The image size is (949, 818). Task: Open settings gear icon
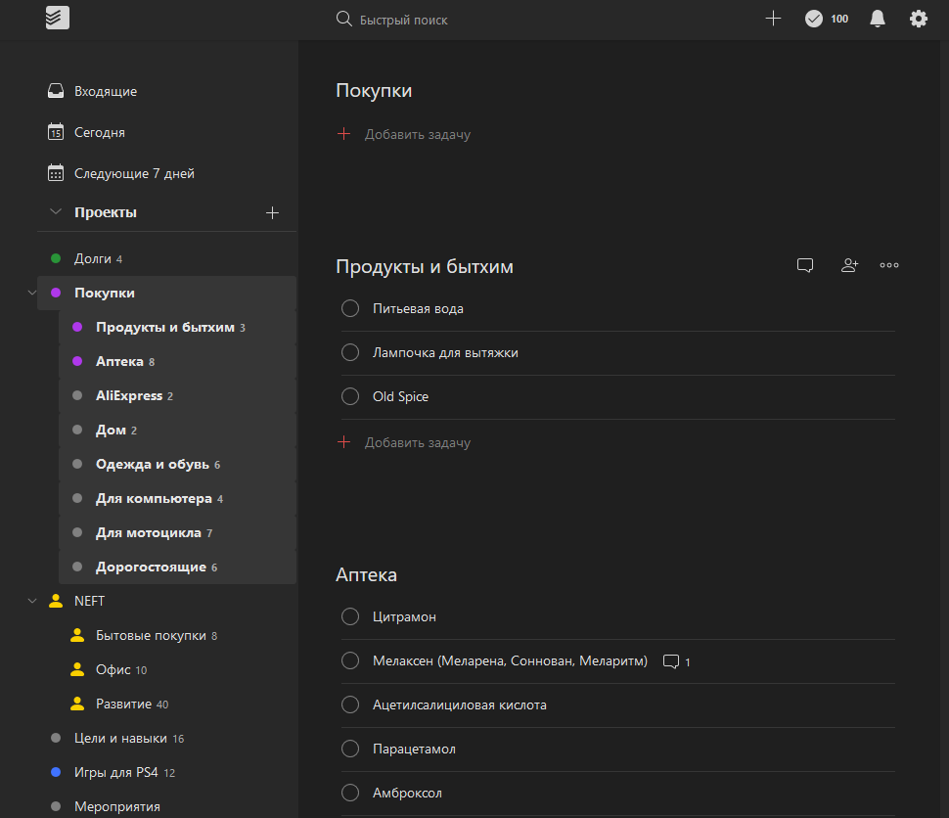(x=918, y=19)
